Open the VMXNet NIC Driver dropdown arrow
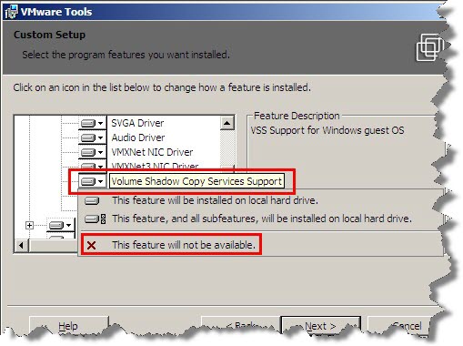The width and height of the screenshot is (463, 346). pos(101,152)
